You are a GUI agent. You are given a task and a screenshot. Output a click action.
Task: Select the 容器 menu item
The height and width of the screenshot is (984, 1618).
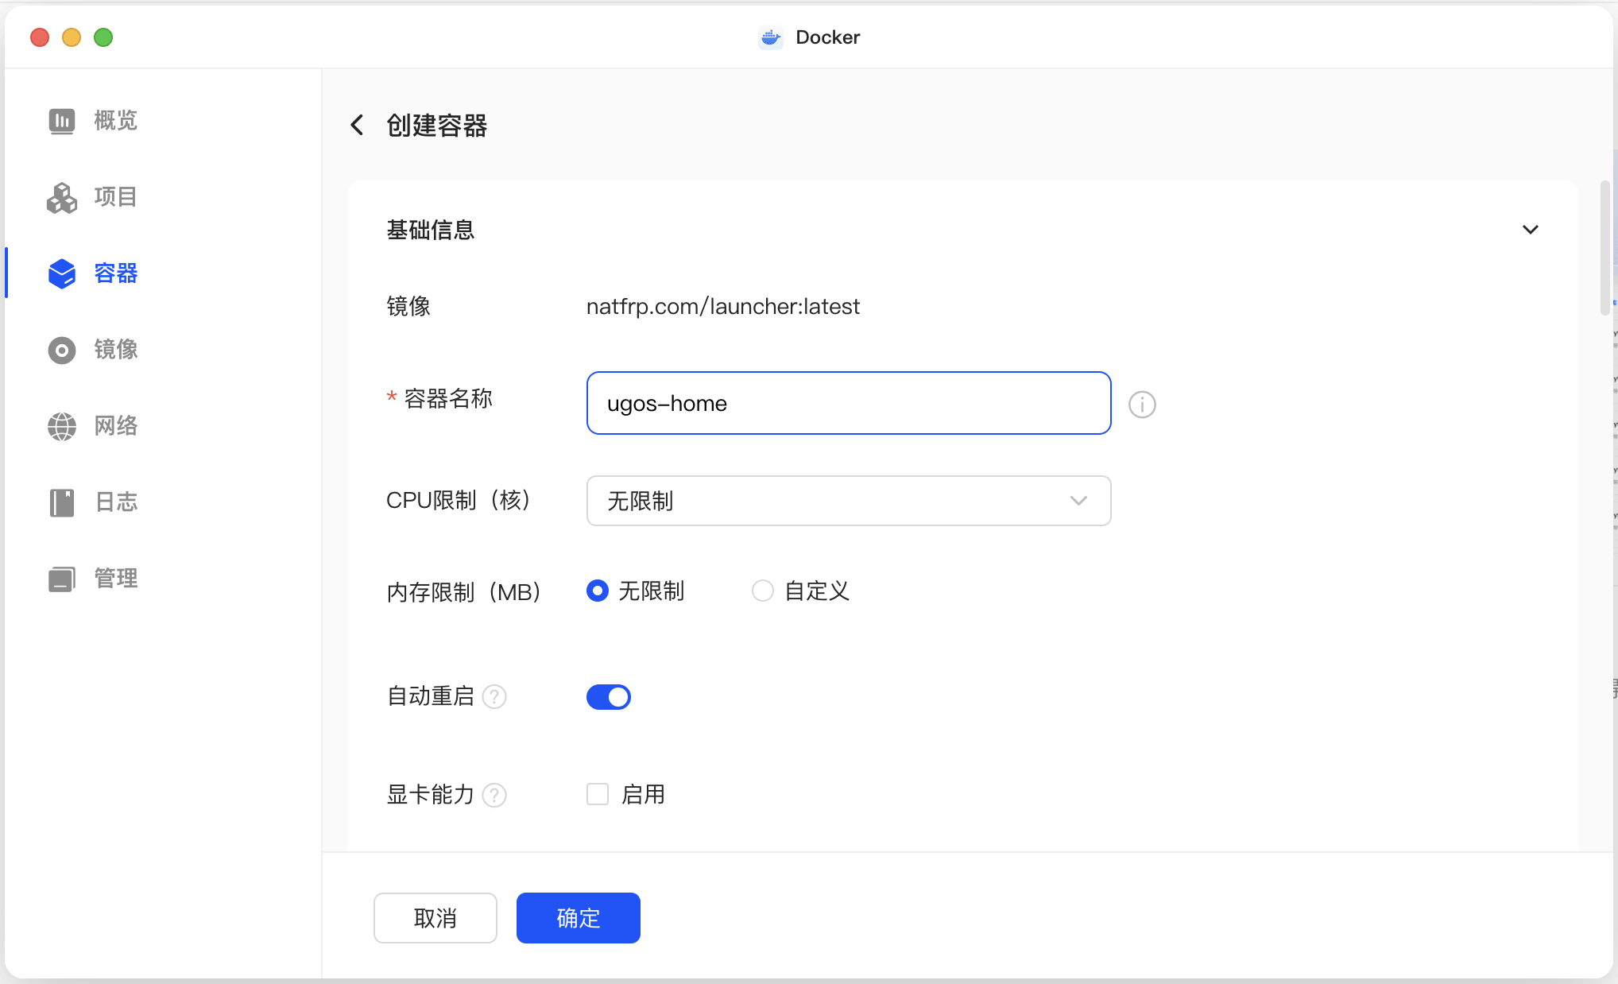[x=115, y=273]
